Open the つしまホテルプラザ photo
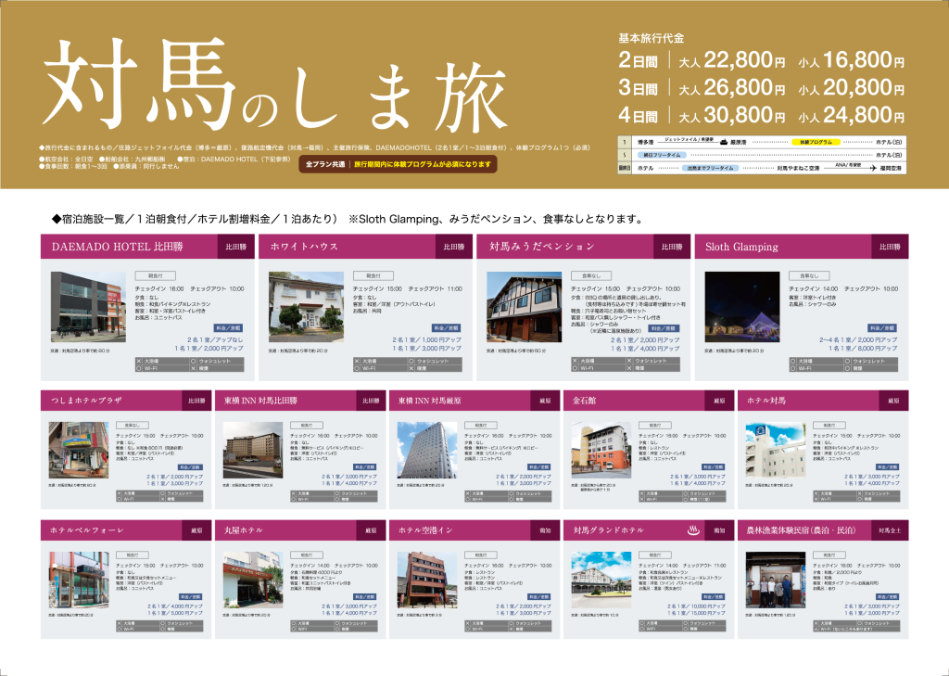The image size is (949, 676). (x=79, y=450)
